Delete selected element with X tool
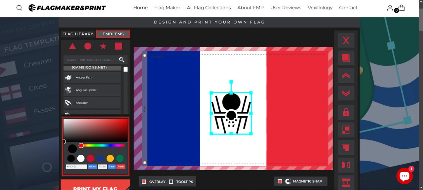The image size is (423, 190). [x=346, y=40]
